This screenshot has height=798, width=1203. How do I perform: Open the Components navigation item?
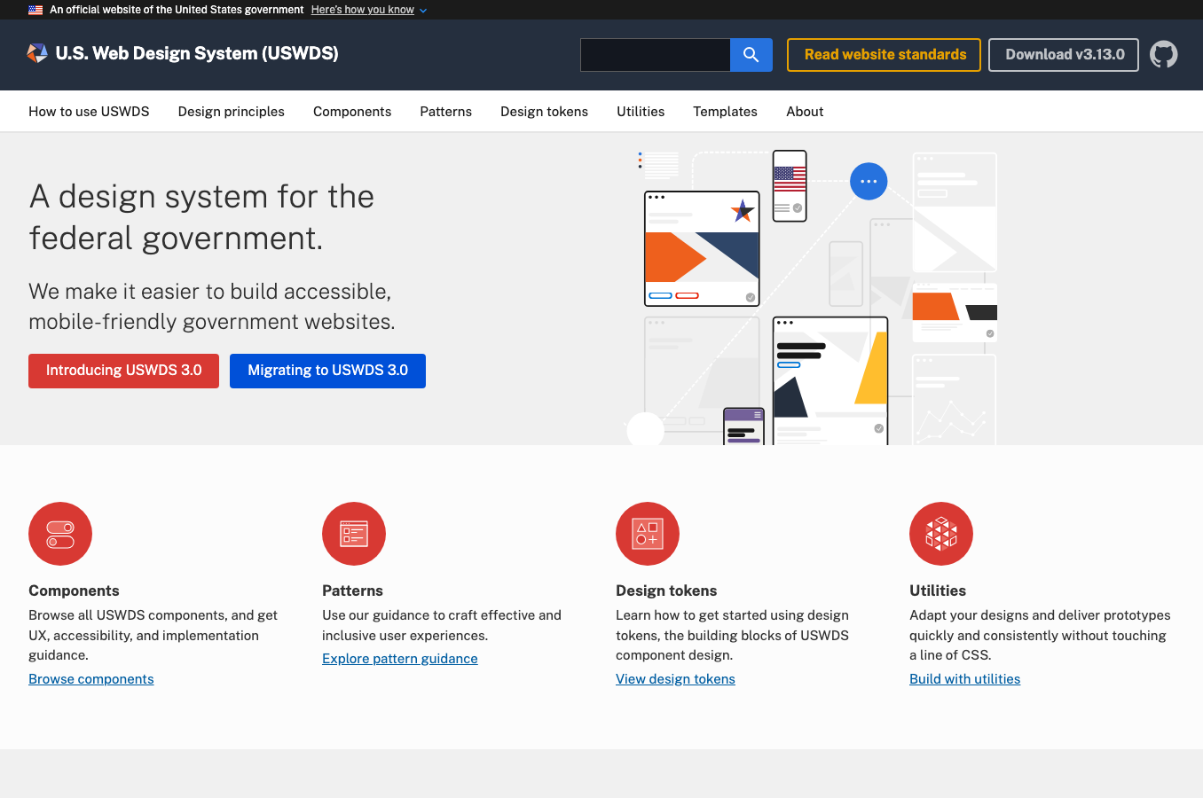tap(352, 111)
